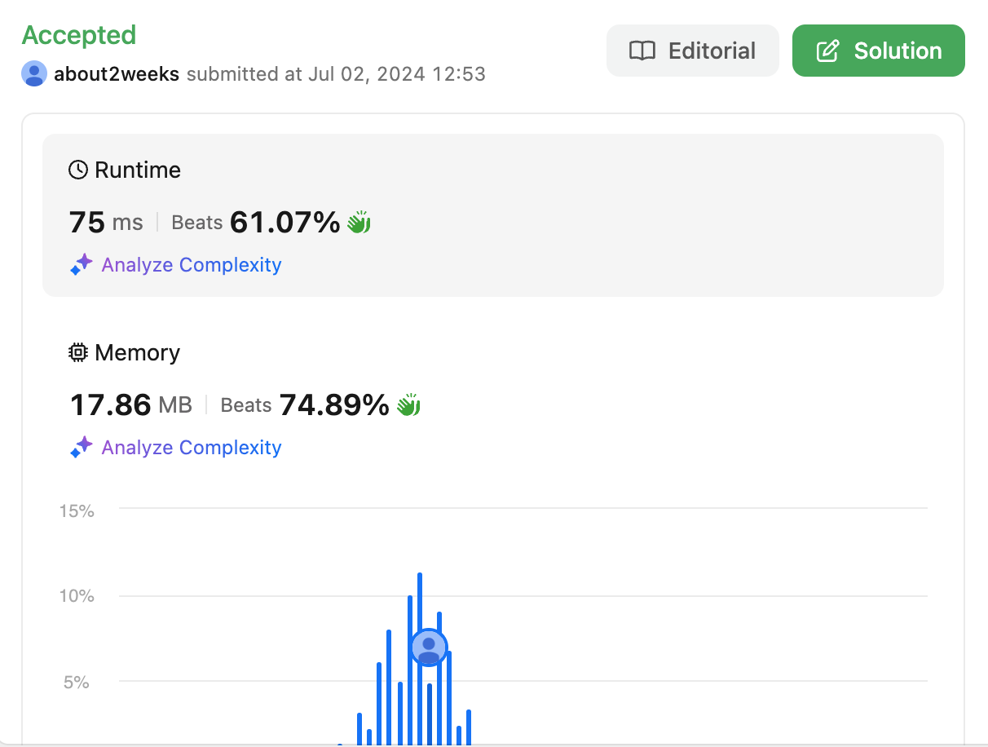Screen dimensions: 988x747
Task: Click the pencil icon in Solution button
Action: tap(827, 51)
